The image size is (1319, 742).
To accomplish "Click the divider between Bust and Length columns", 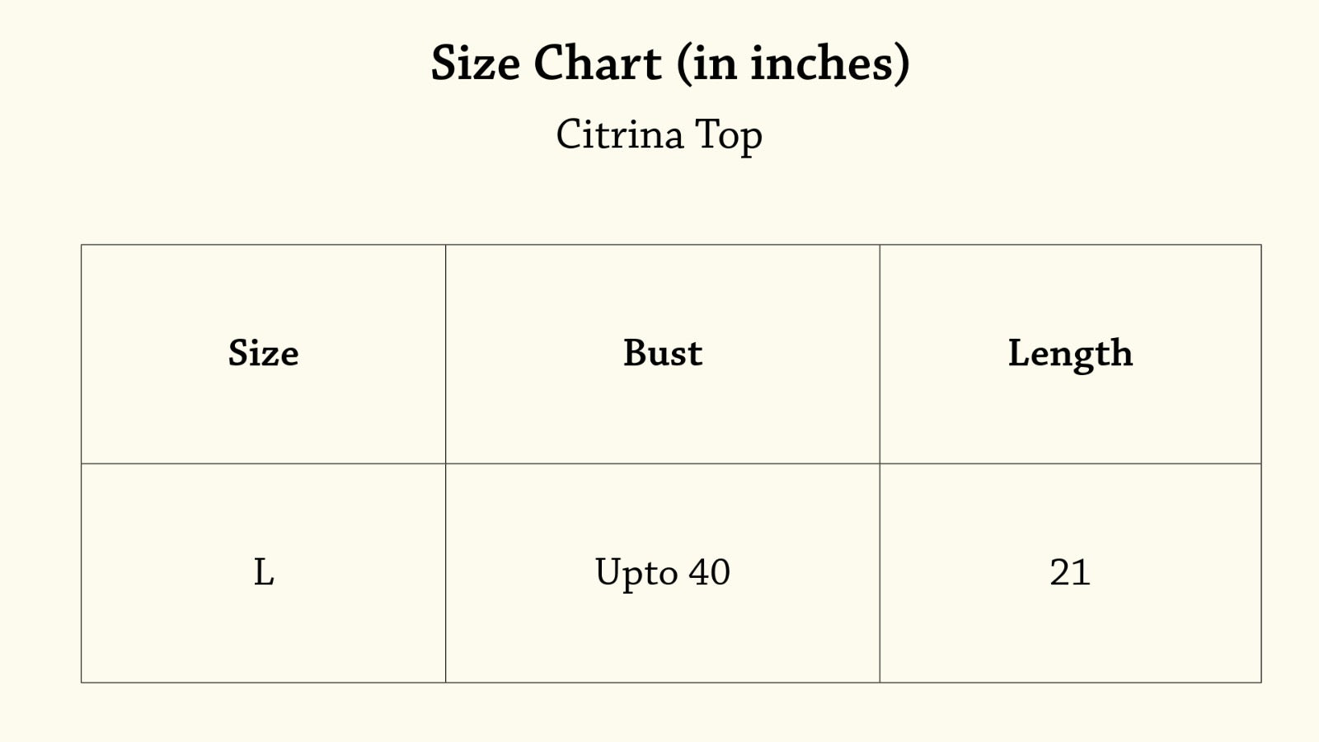I will point(880,463).
